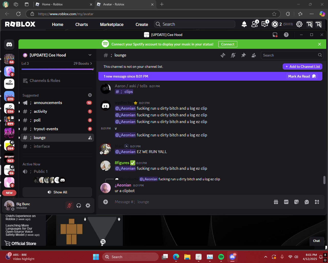The height and width of the screenshot is (263, 328).
Task: Open Roblox notifications bell
Action: [x=244, y=24]
